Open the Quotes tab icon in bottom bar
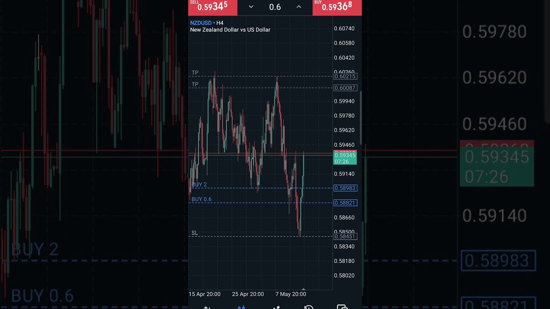 (x=207, y=307)
